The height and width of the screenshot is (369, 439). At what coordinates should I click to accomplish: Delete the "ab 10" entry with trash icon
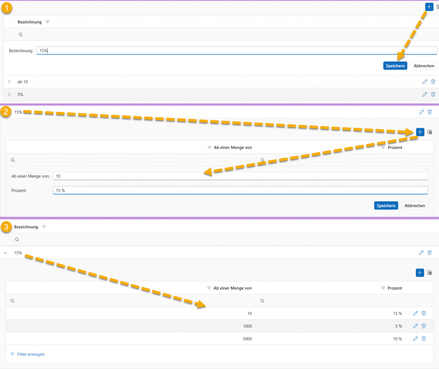pos(433,82)
